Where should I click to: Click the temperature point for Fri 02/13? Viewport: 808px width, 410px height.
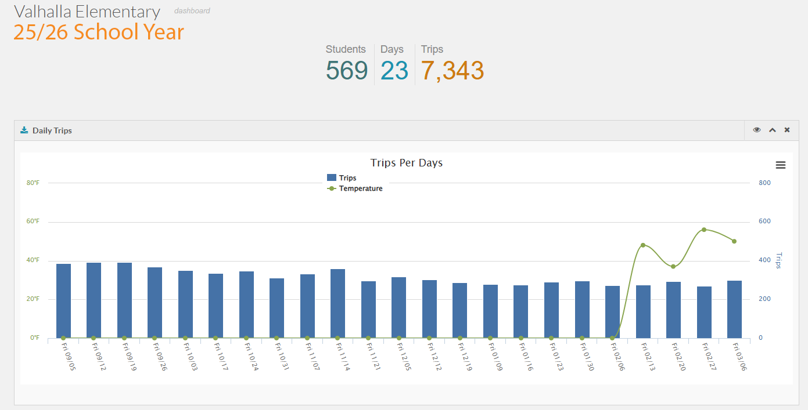pyautogui.click(x=643, y=245)
